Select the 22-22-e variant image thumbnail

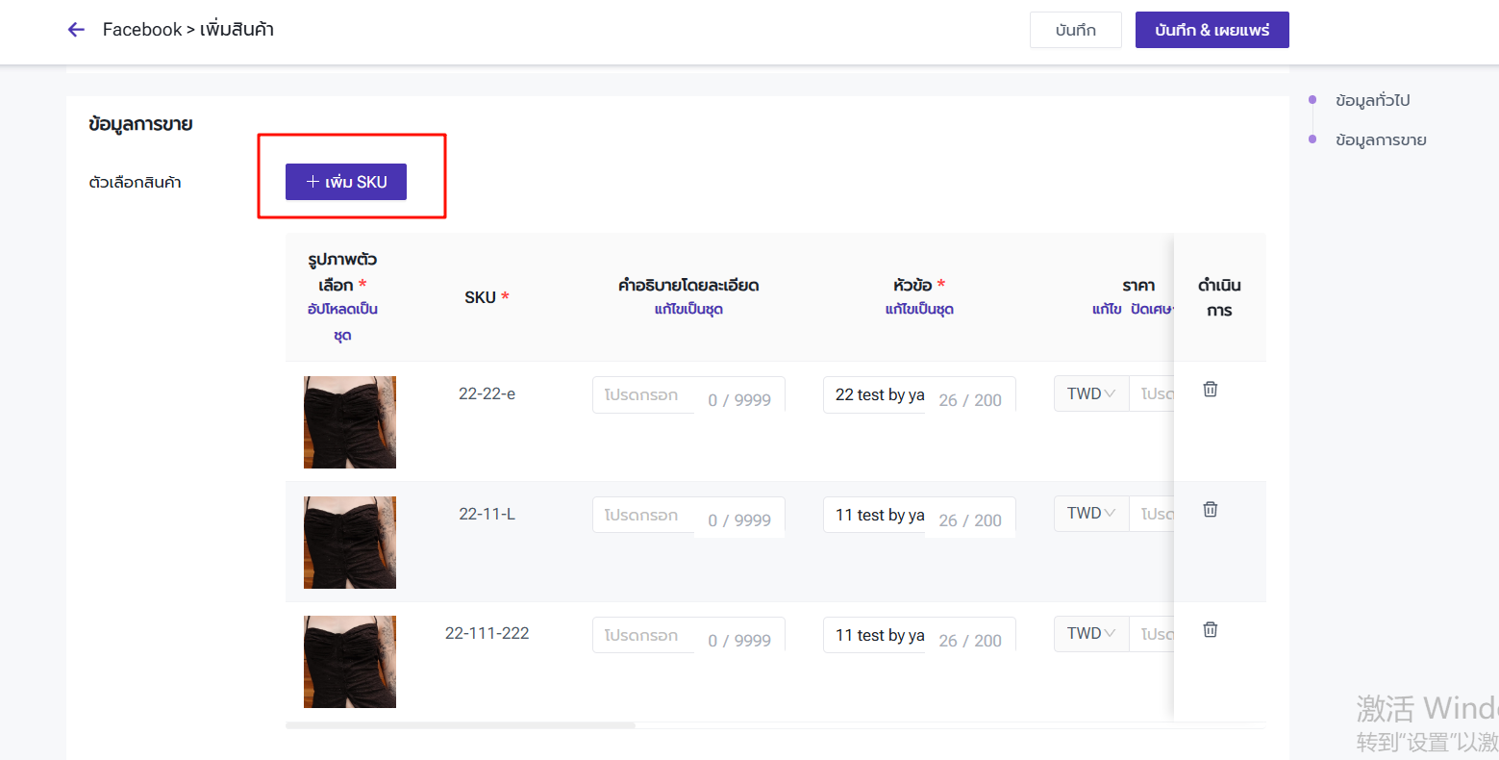pos(350,422)
